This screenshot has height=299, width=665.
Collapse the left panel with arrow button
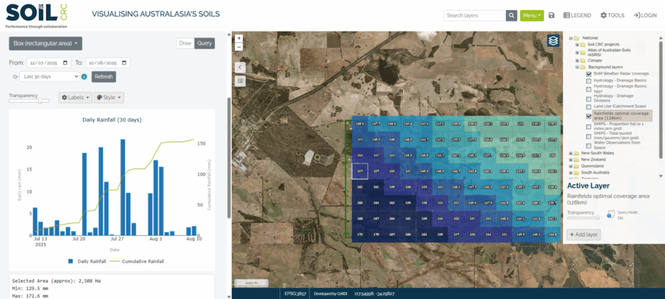pyautogui.click(x=240, y=66)
